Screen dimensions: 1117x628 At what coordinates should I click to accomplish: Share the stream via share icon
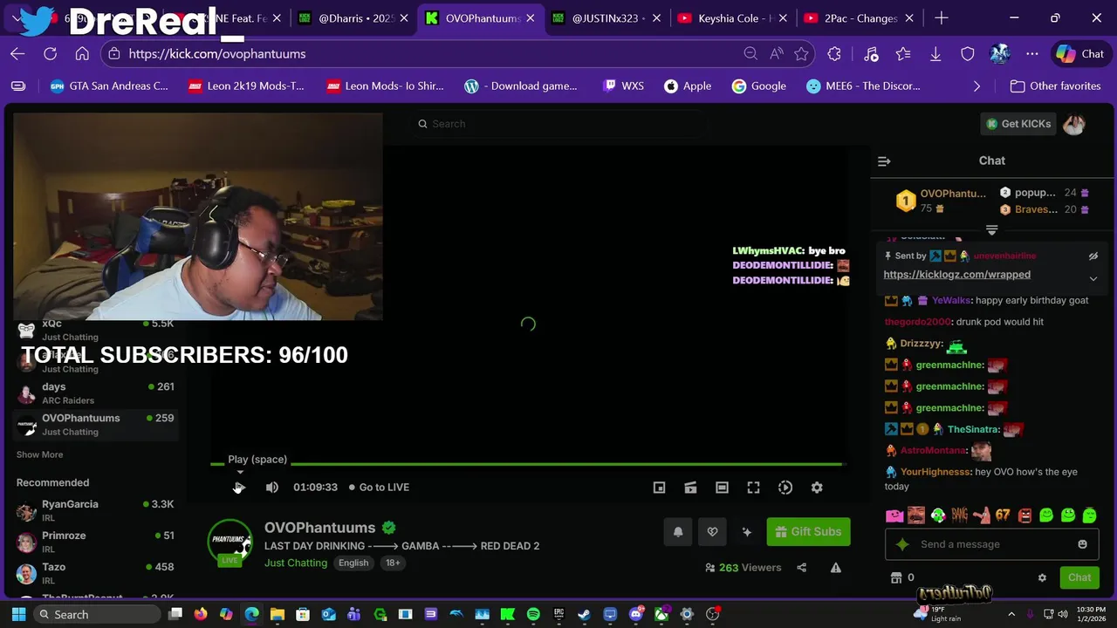(801, 568)
